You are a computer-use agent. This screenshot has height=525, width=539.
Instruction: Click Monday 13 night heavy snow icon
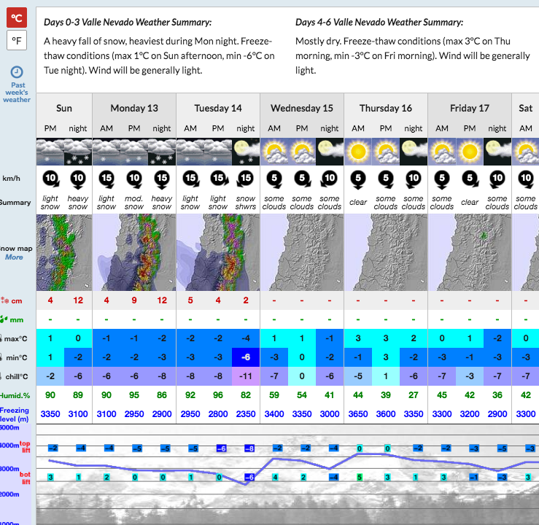pos(162,152)
